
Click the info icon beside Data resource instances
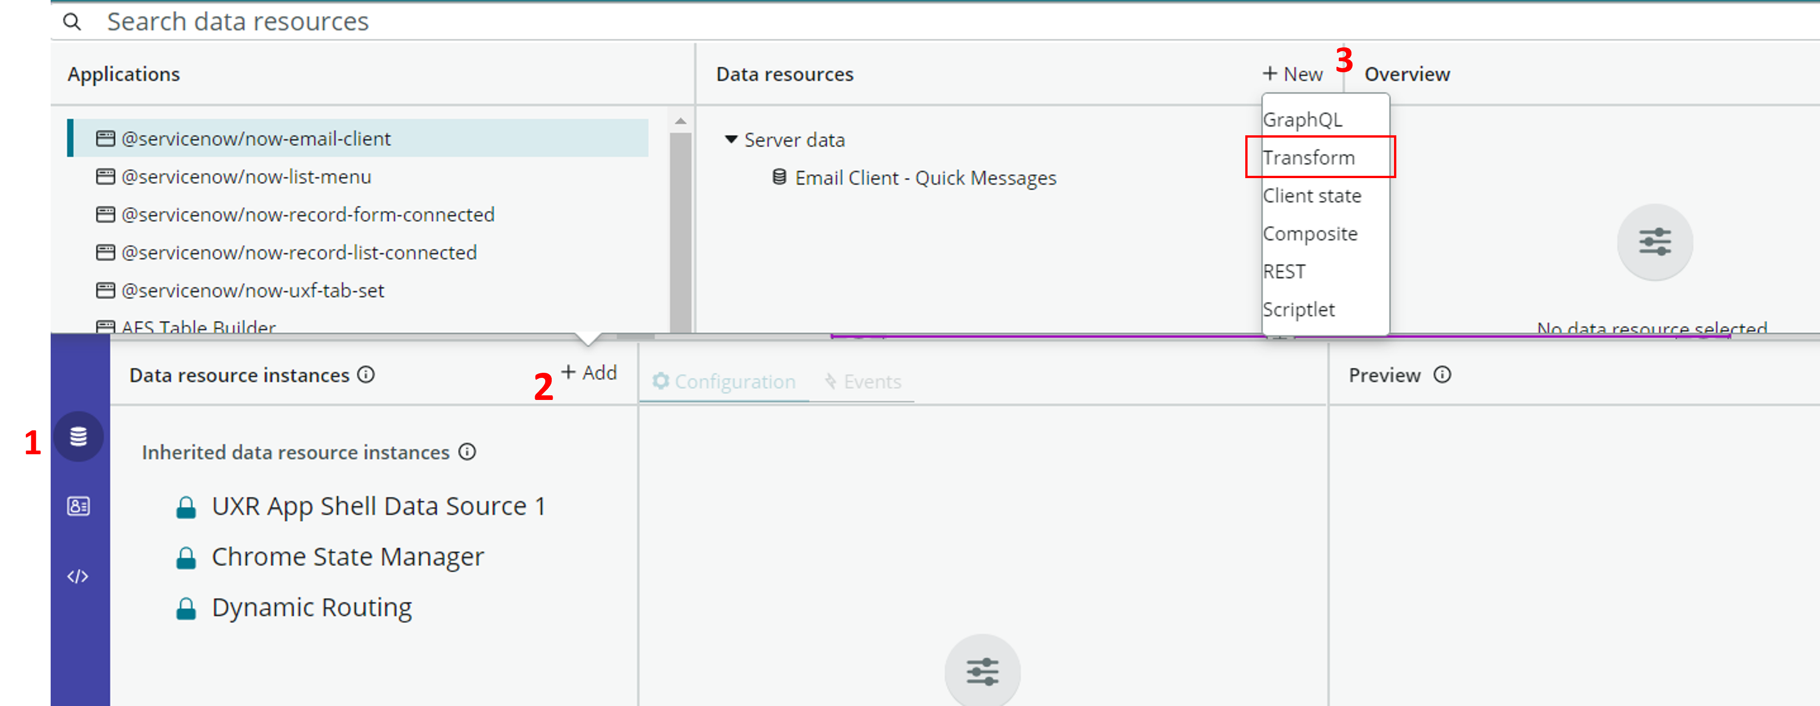[367, 376]
